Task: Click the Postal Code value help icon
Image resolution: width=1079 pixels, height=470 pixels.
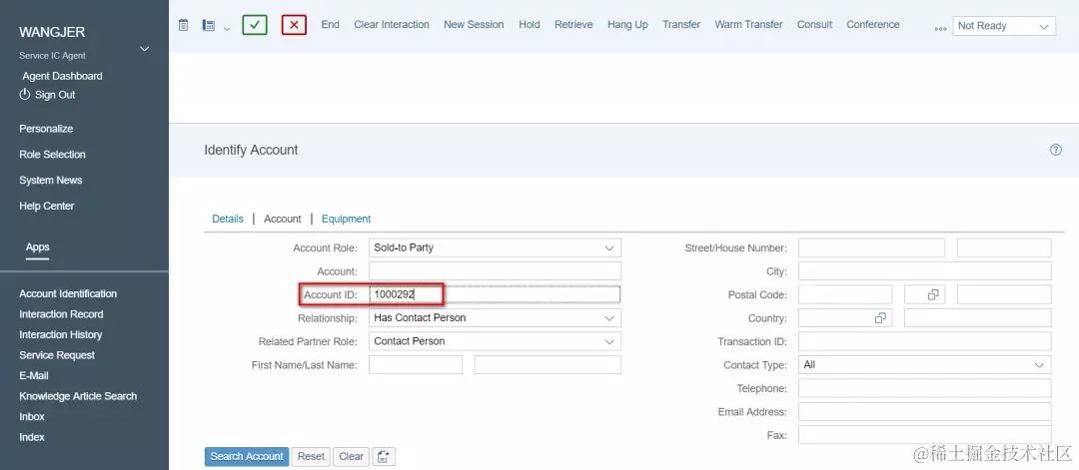Action: pyautogui.click(x=933, y=294)
